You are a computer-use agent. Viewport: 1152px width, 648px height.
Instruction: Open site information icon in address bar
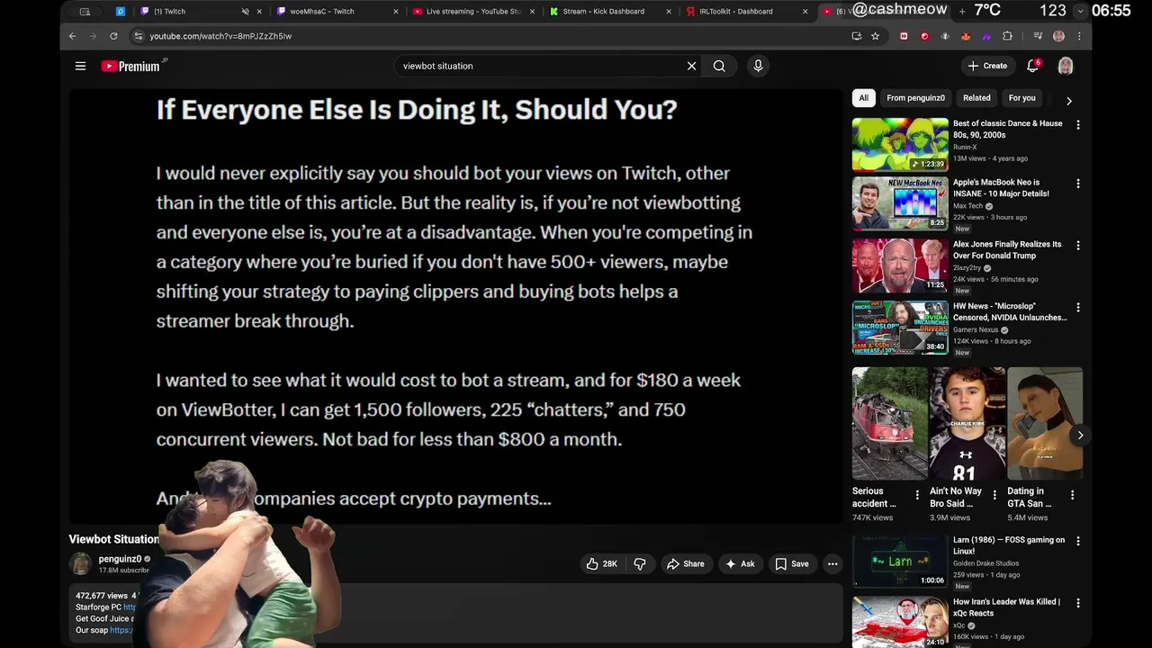tap(138, 36)
